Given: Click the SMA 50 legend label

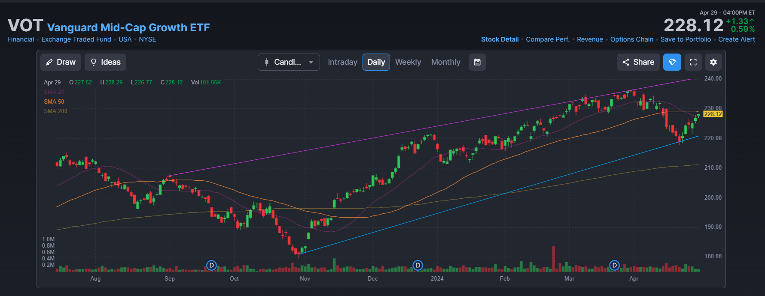Looking at the screenshot, I should [54, 102].
